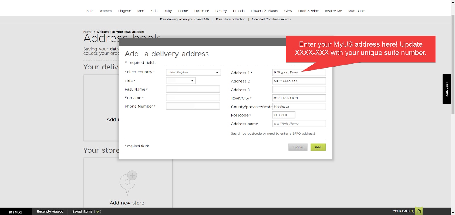
Task: Open the Feedback side tab
Action: coord(447,89)
